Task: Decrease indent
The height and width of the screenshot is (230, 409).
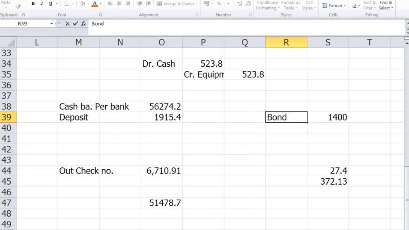Action: tap(139, 4)
